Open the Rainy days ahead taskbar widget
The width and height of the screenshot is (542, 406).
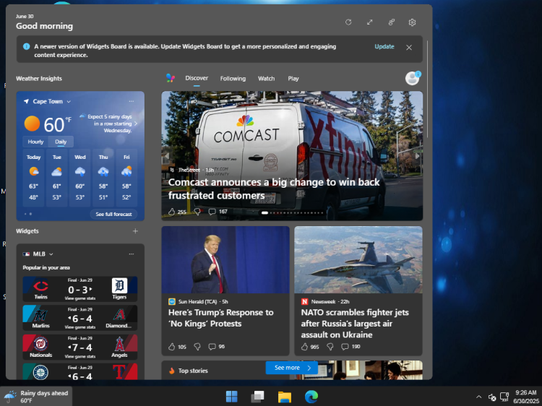[36, 397]
